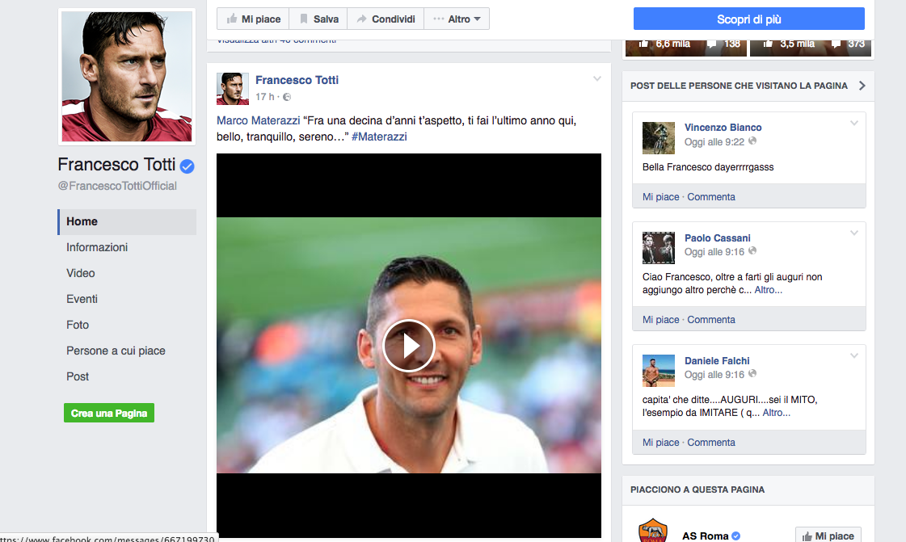Click Condividi share button

[386, 19]
